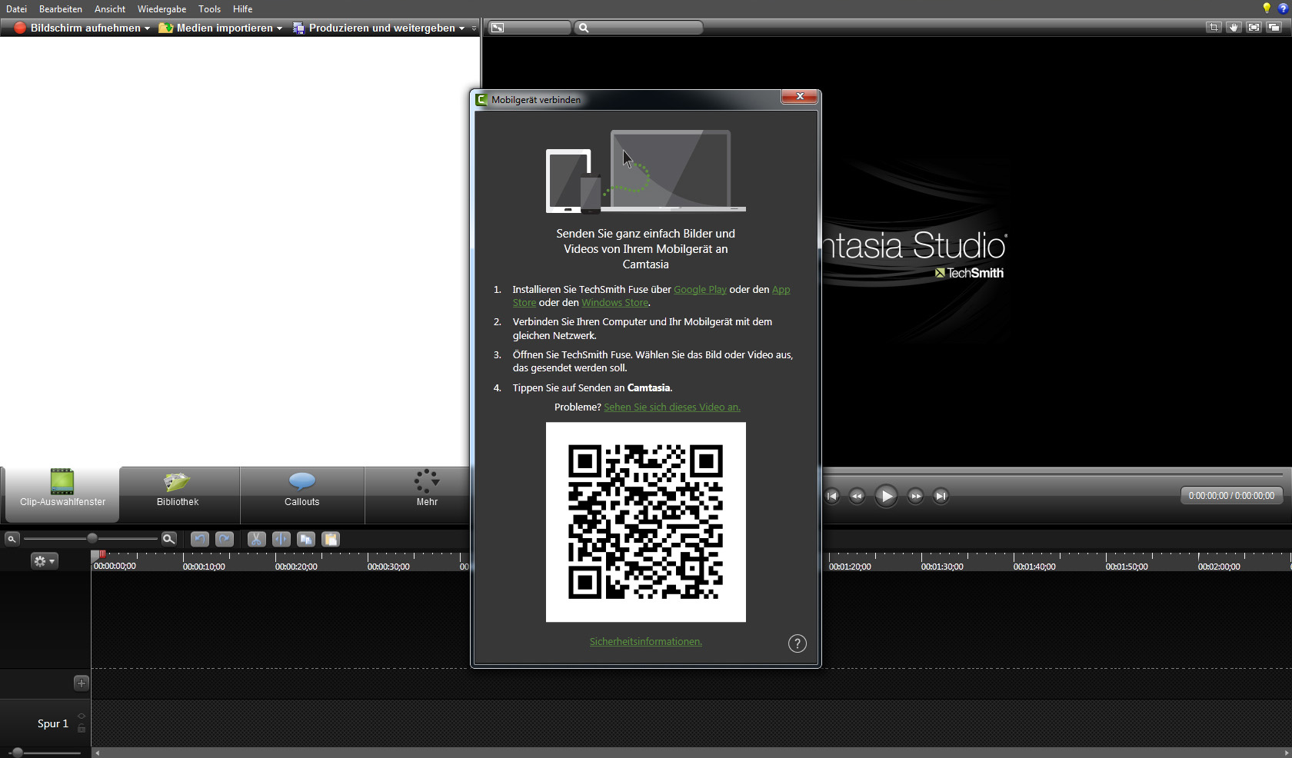Screen dimensions: 1292x758
Task: Click the preview zoom search field
Action: pyautogui.click(x=638, y=28)
